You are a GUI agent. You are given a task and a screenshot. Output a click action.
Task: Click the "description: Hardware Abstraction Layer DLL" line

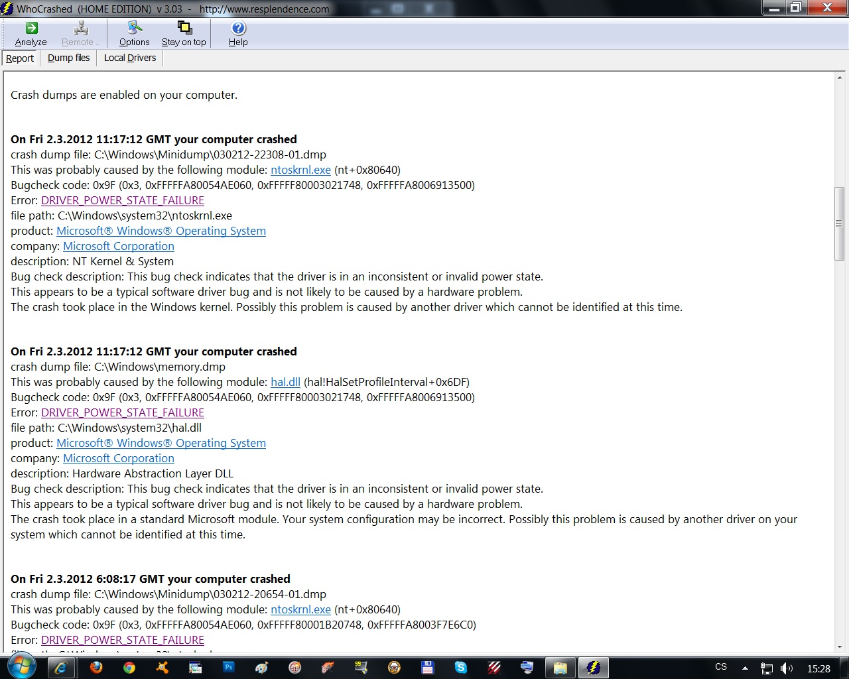[122, 473]
